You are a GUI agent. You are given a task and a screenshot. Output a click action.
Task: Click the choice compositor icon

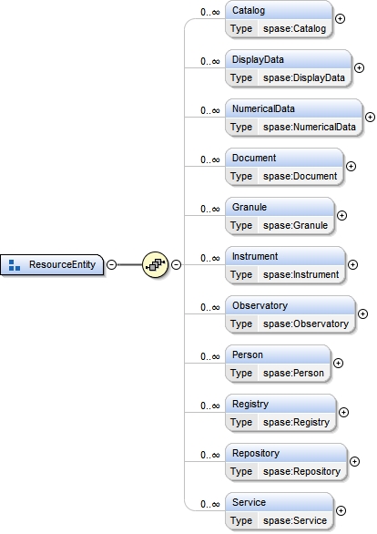pos(155,264)
